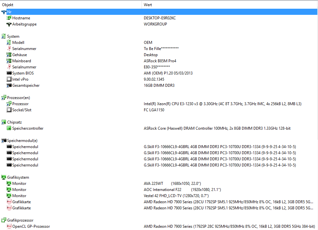Click the Chipsatz category icon
Screen dimensions: 318x230
(x=4, y=122)
